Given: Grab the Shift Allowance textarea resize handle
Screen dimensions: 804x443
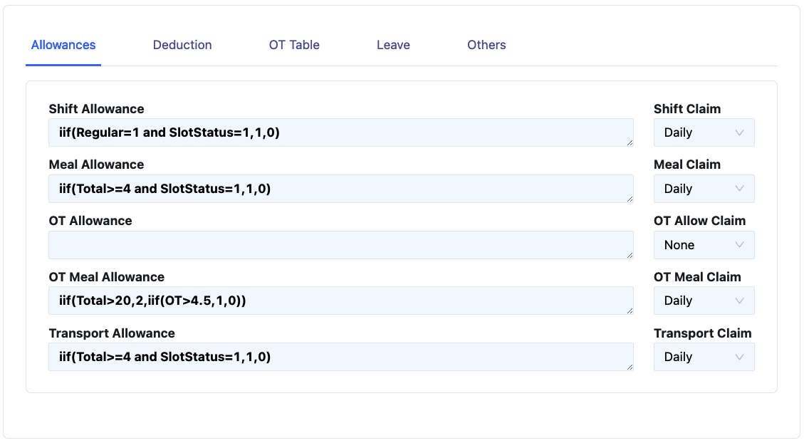Looking at the screenshot, I should [x=630, y=142].
